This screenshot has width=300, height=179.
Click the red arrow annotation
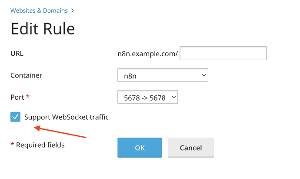coord(60,132)
